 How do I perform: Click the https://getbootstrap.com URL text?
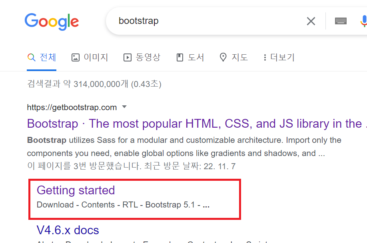(72, 107)
